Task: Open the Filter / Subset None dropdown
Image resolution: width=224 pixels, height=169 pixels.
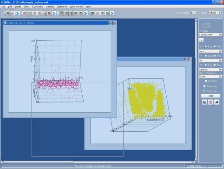Action: pyautogui.click(x=210, y=76)
